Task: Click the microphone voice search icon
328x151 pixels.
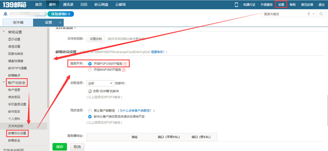Action: [x=309, y=14]
